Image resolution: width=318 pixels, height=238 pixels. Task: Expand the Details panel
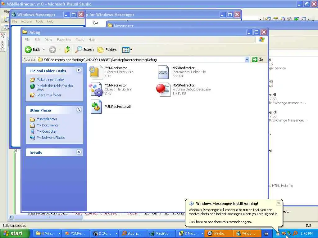point(79,152)
